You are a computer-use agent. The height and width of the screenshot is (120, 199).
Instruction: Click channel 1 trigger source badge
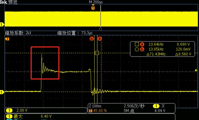[156, 106]
